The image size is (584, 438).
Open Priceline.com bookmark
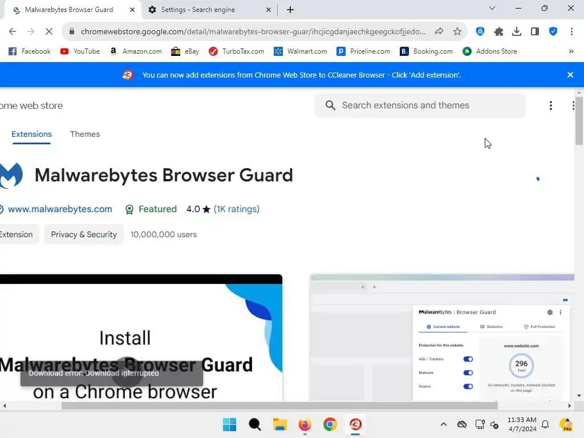coord(363,51)
